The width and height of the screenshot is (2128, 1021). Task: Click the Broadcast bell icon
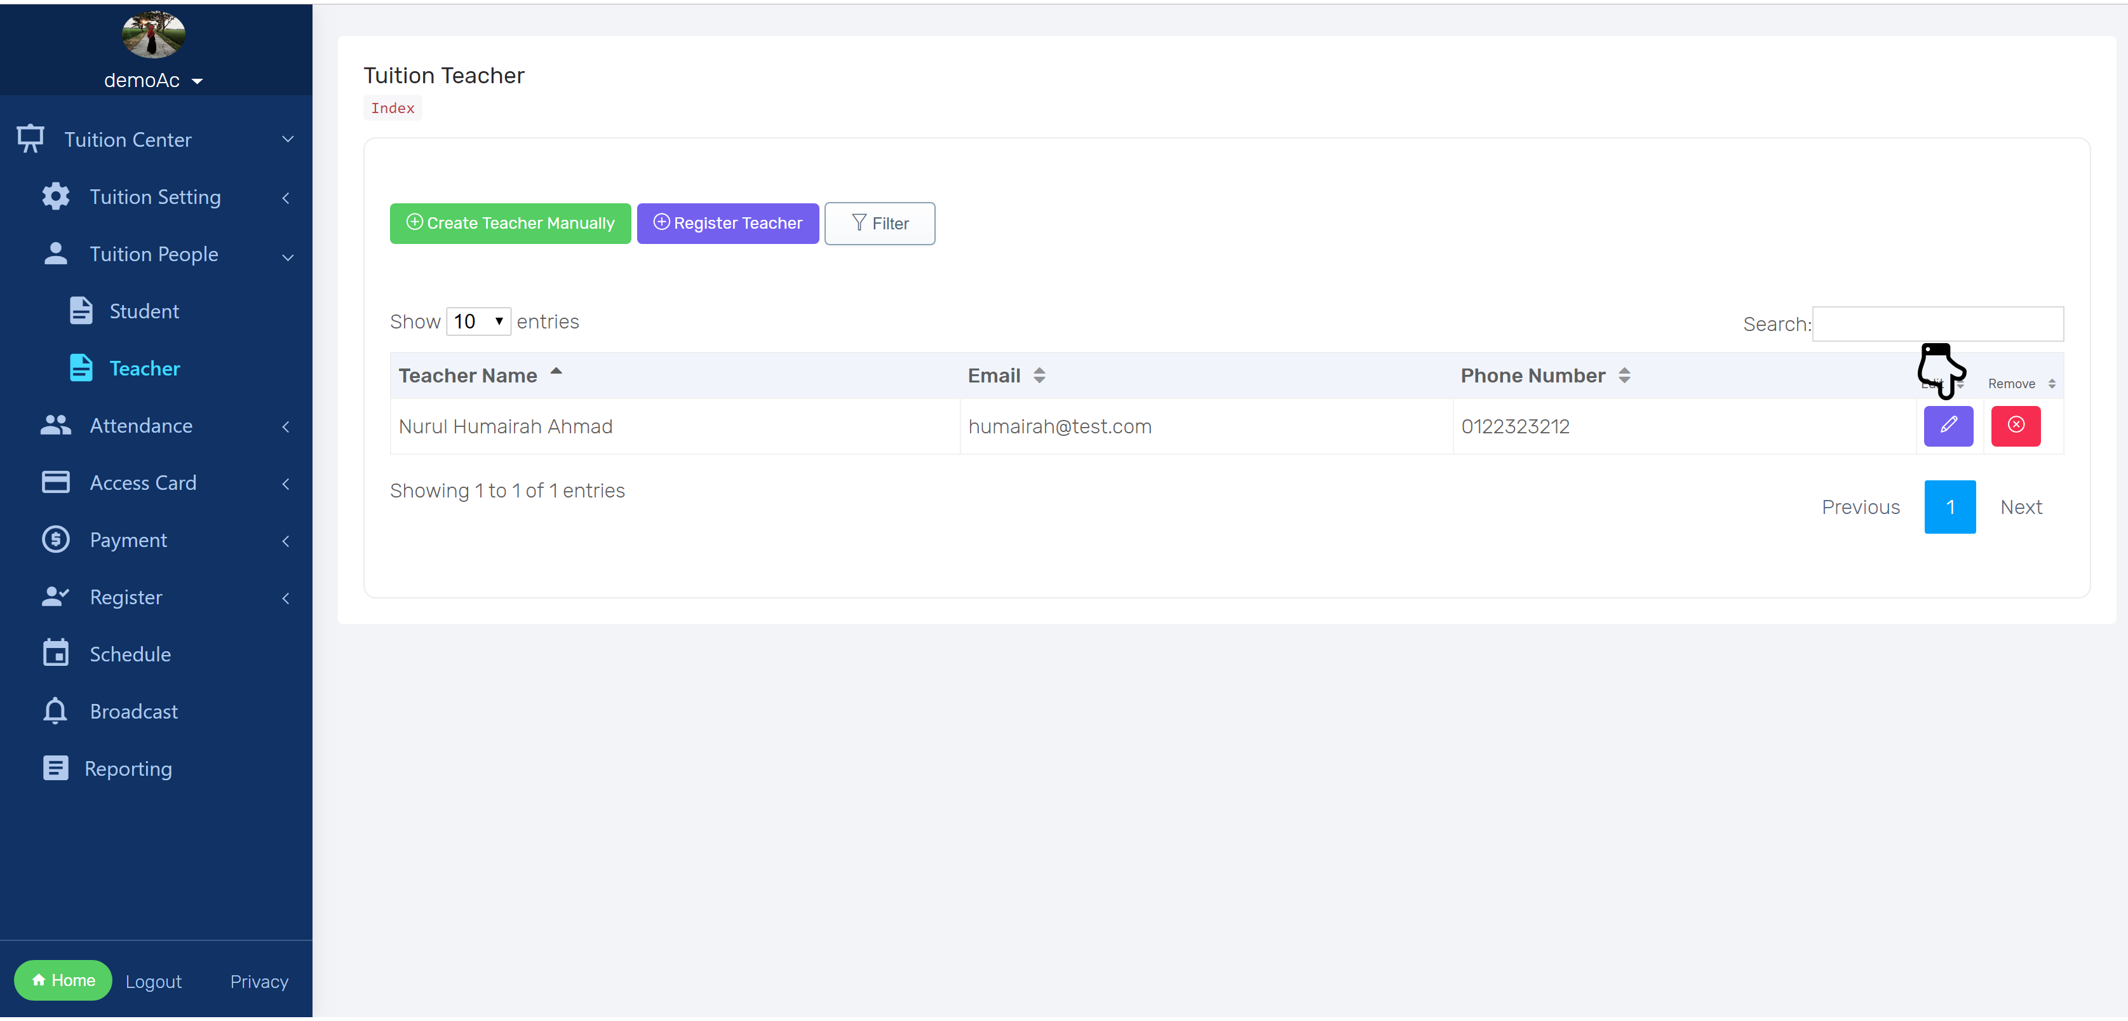coord(55,710)
